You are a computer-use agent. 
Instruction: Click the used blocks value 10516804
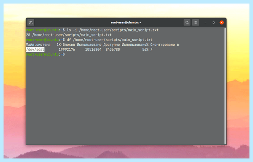(93, 50)
